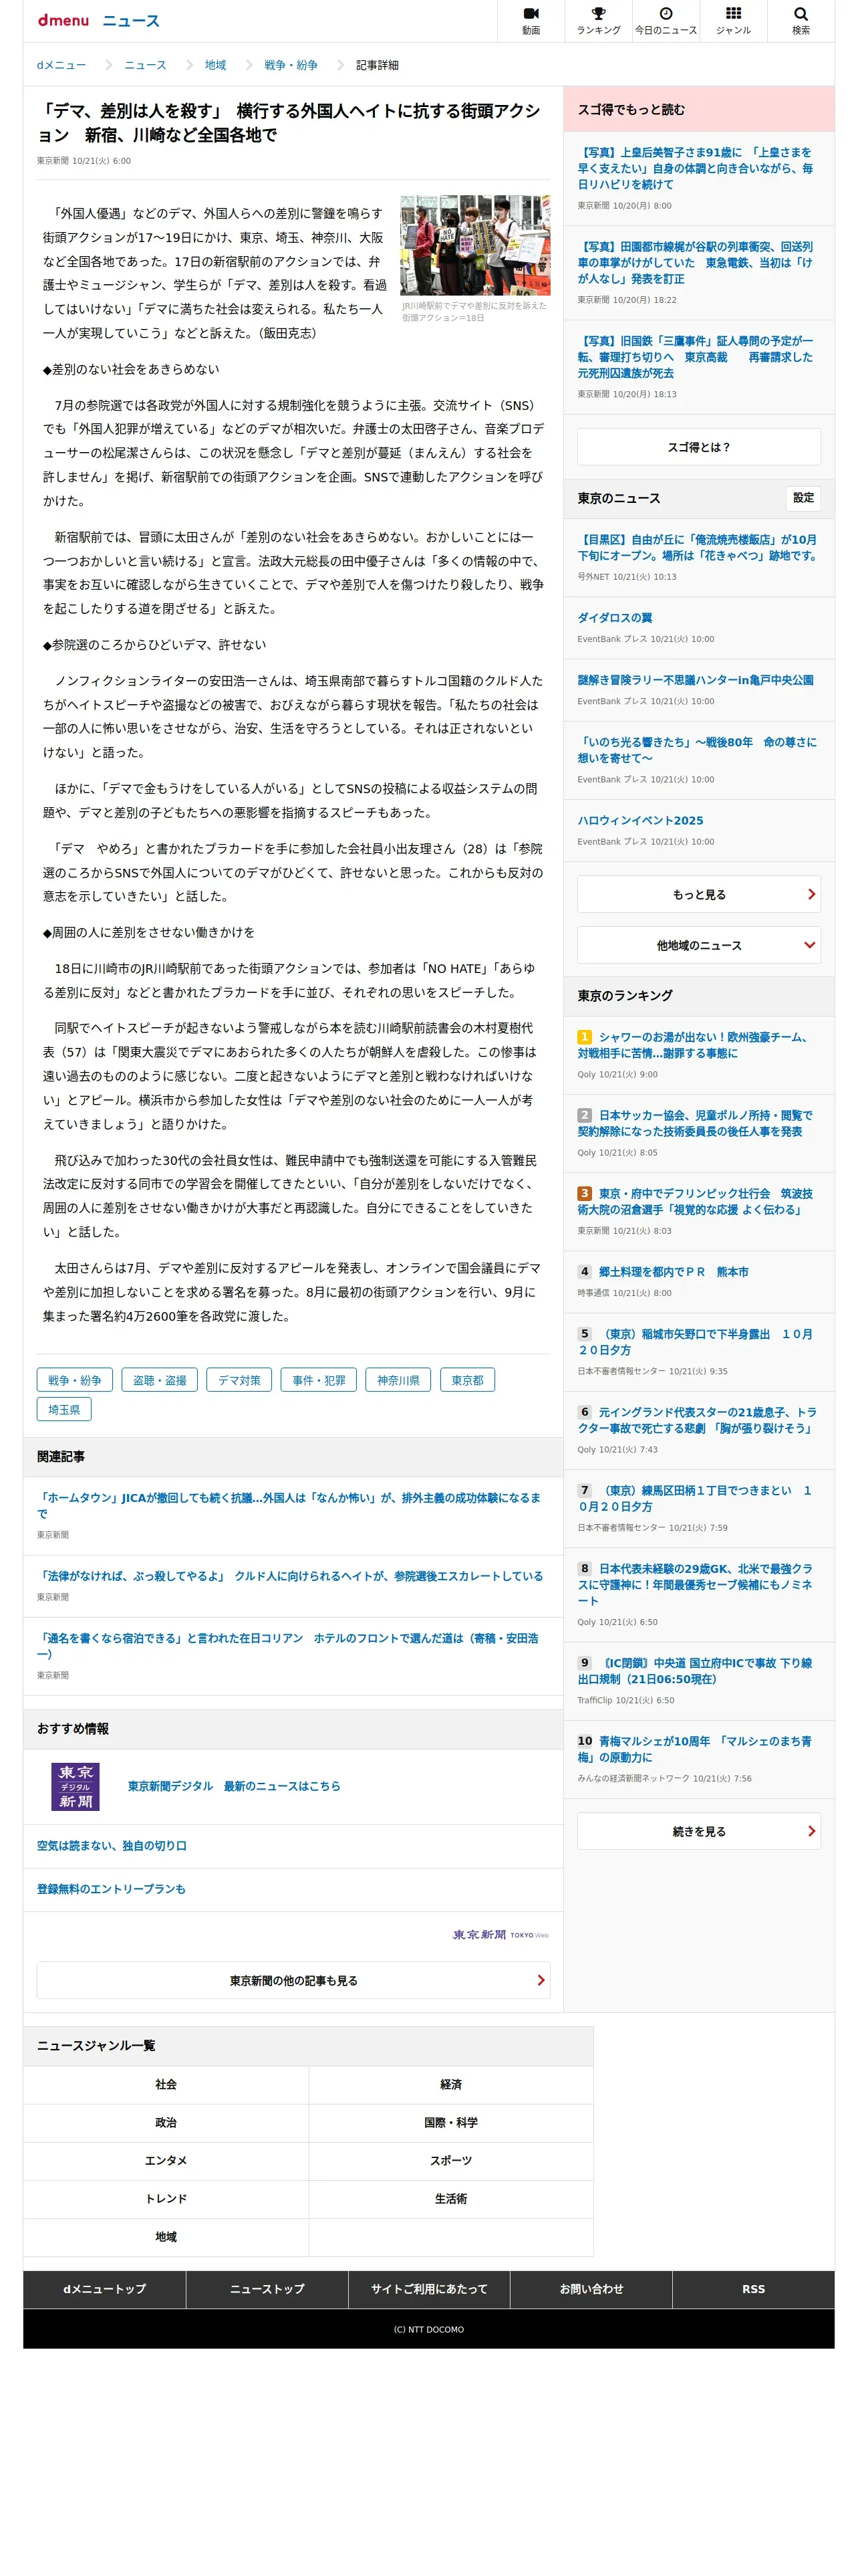Image resolution: width=858 pixels, height=2576 pixels.
Task: Click the dmenu logo
Action: coord(63,20)
